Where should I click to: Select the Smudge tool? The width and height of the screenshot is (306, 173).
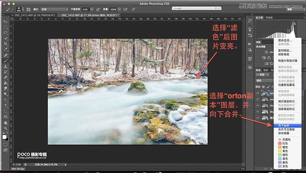(x=5, y=89)
